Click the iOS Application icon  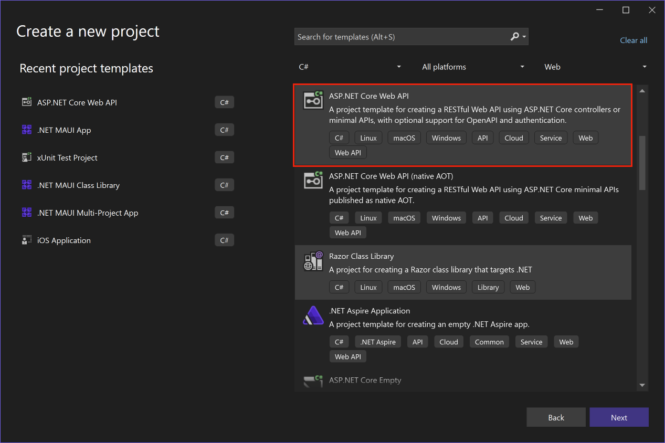point(27,240)
